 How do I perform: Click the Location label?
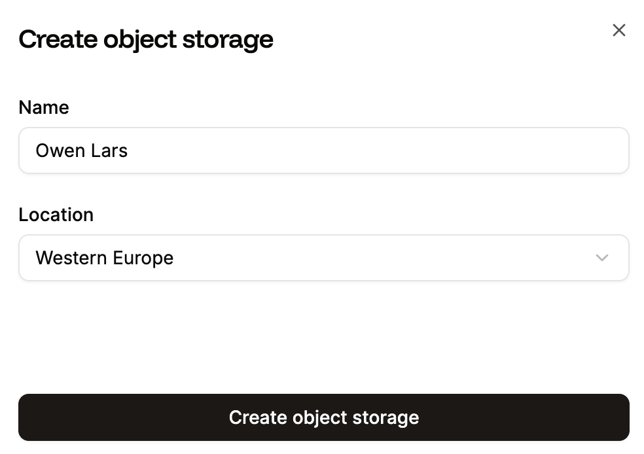[x=56, y=215]
